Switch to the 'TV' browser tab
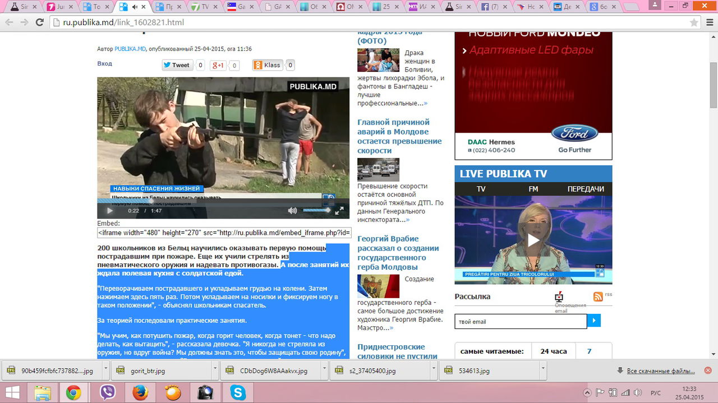 coord(205,7)
